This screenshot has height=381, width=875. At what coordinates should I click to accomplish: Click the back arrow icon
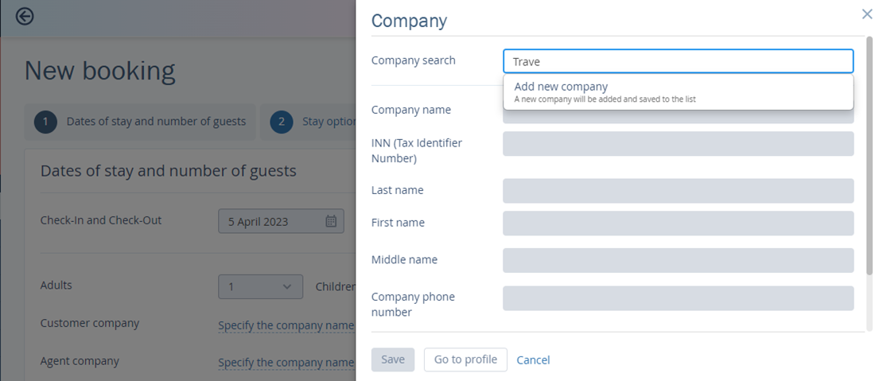[25, 17]
